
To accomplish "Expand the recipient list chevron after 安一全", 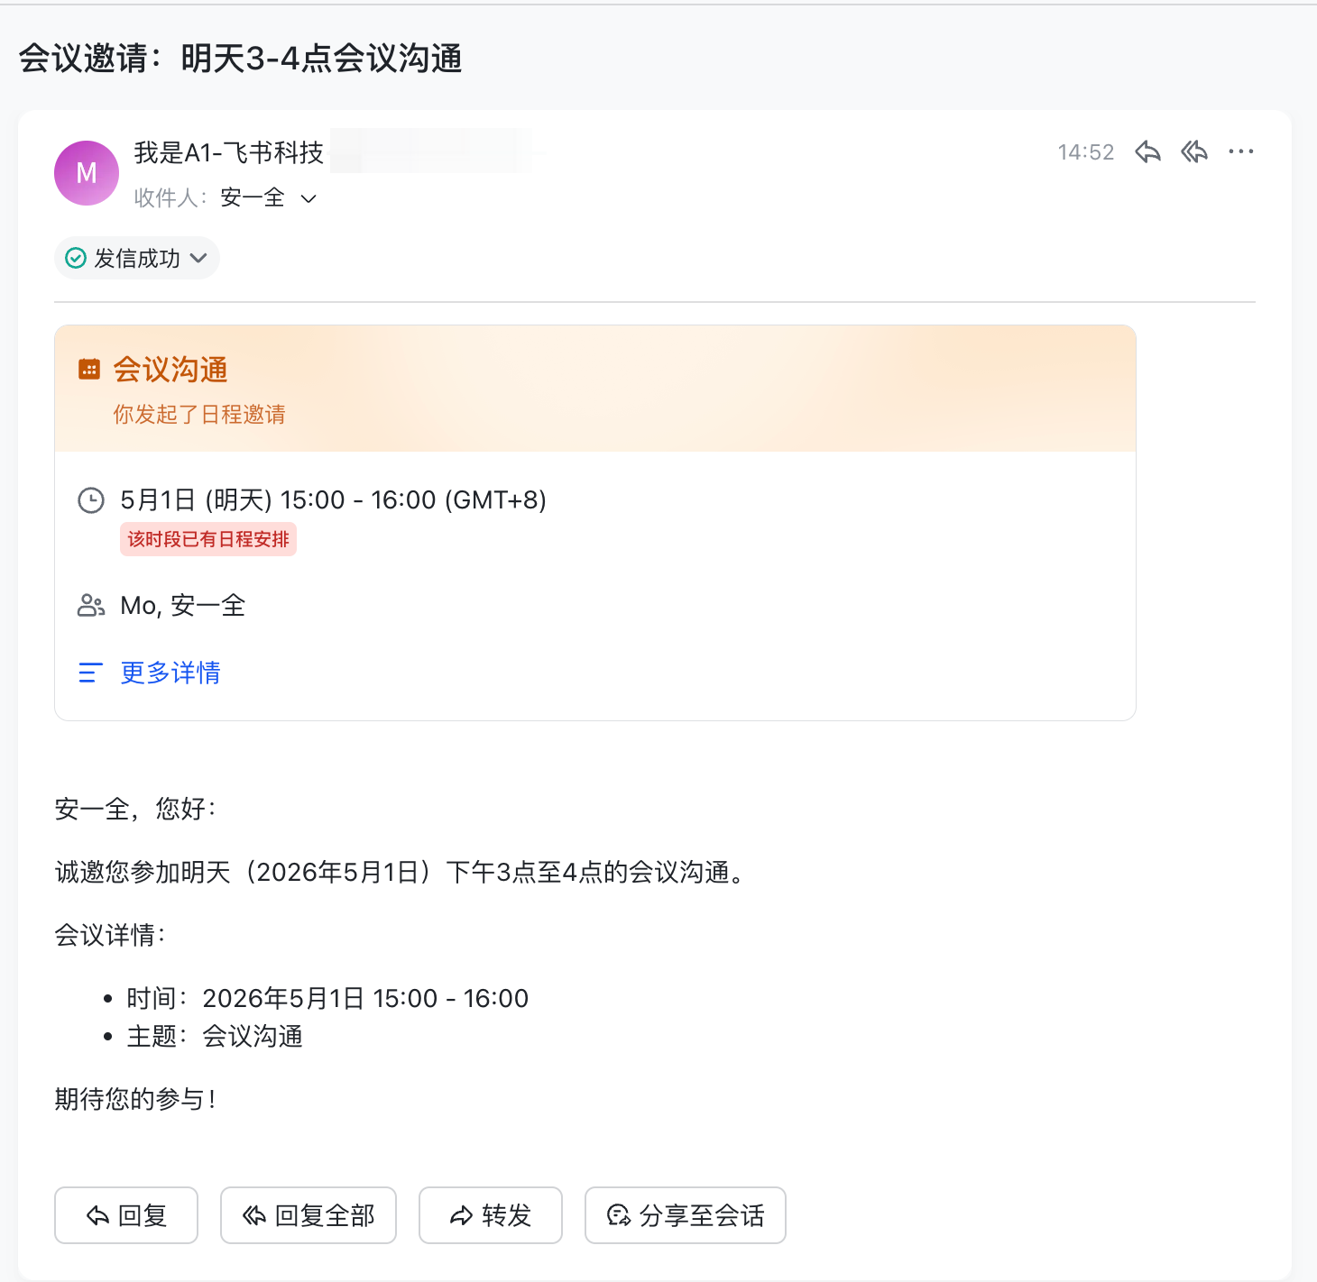I will [x=309, y=198].
